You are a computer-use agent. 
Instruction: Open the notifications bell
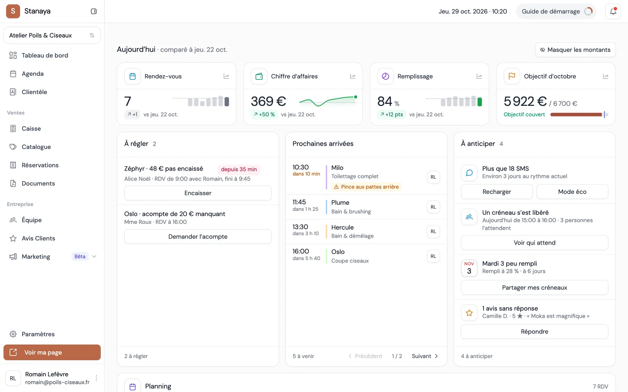[x=613, y=11]
